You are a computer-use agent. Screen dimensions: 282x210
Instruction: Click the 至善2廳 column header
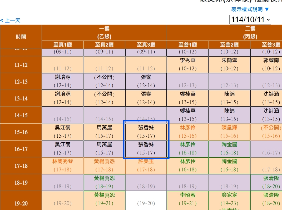(229, 45)
